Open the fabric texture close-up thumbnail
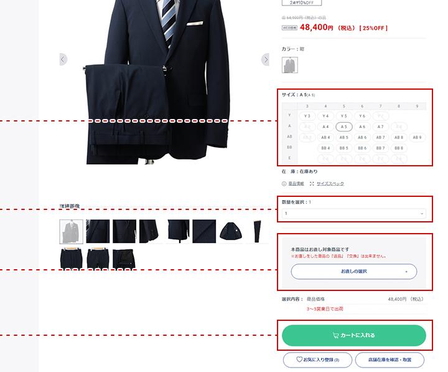 [204, 232]
